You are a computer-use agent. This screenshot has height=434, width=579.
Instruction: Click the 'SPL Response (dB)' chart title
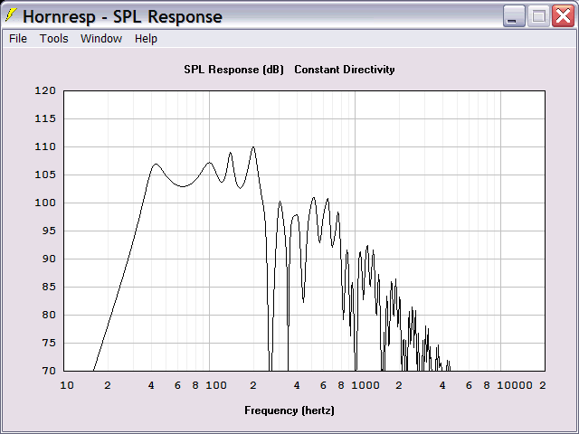(233, 70)
